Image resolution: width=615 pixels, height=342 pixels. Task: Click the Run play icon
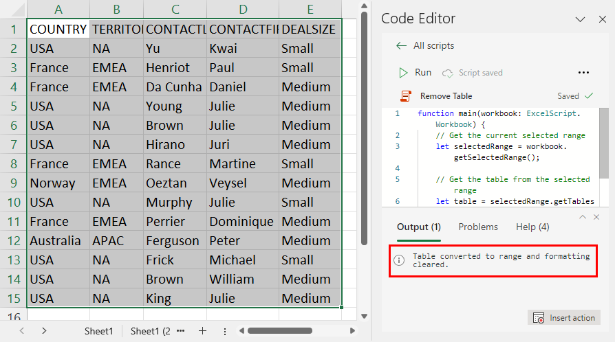(x=403, y=73)
